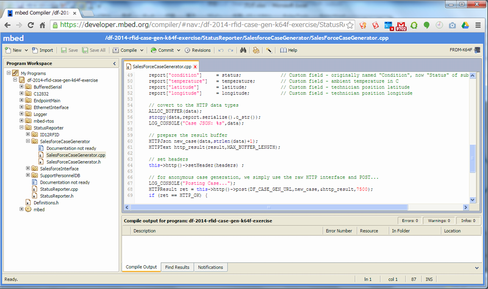Switch to the Find Results tab
The height and width of the screenshot is (289, 488).
tap(178, 267)
